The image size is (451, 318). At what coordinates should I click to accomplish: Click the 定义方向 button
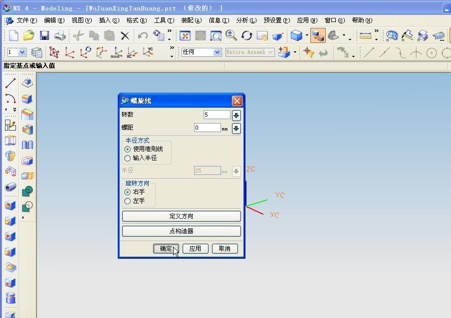tap(181, 215)
